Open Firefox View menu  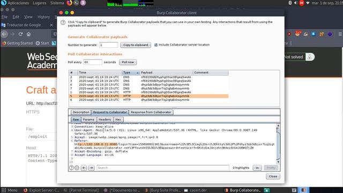[x=28, y=17]
